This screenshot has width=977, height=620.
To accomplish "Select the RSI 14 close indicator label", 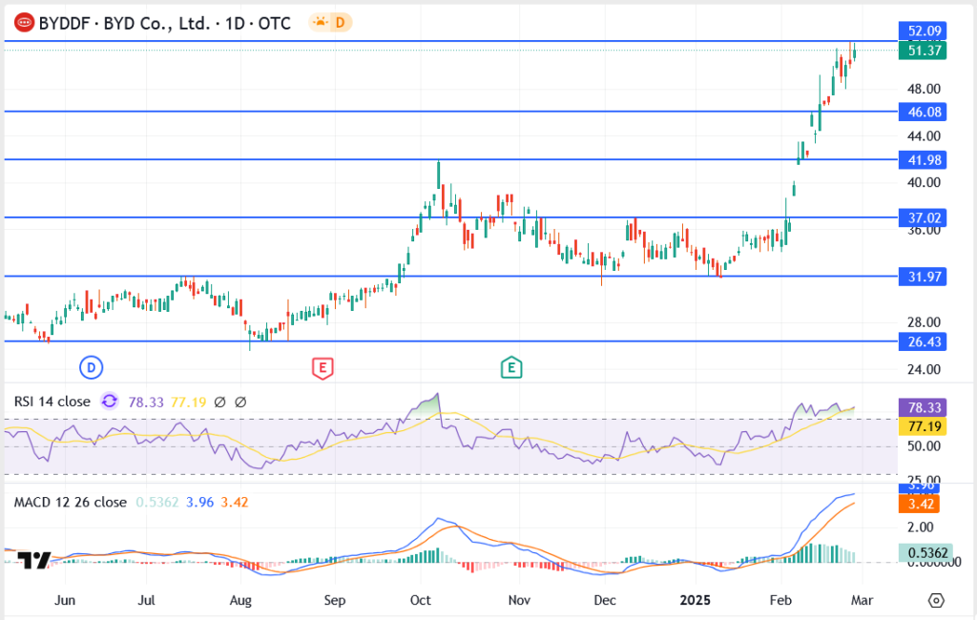I will 52,402.
